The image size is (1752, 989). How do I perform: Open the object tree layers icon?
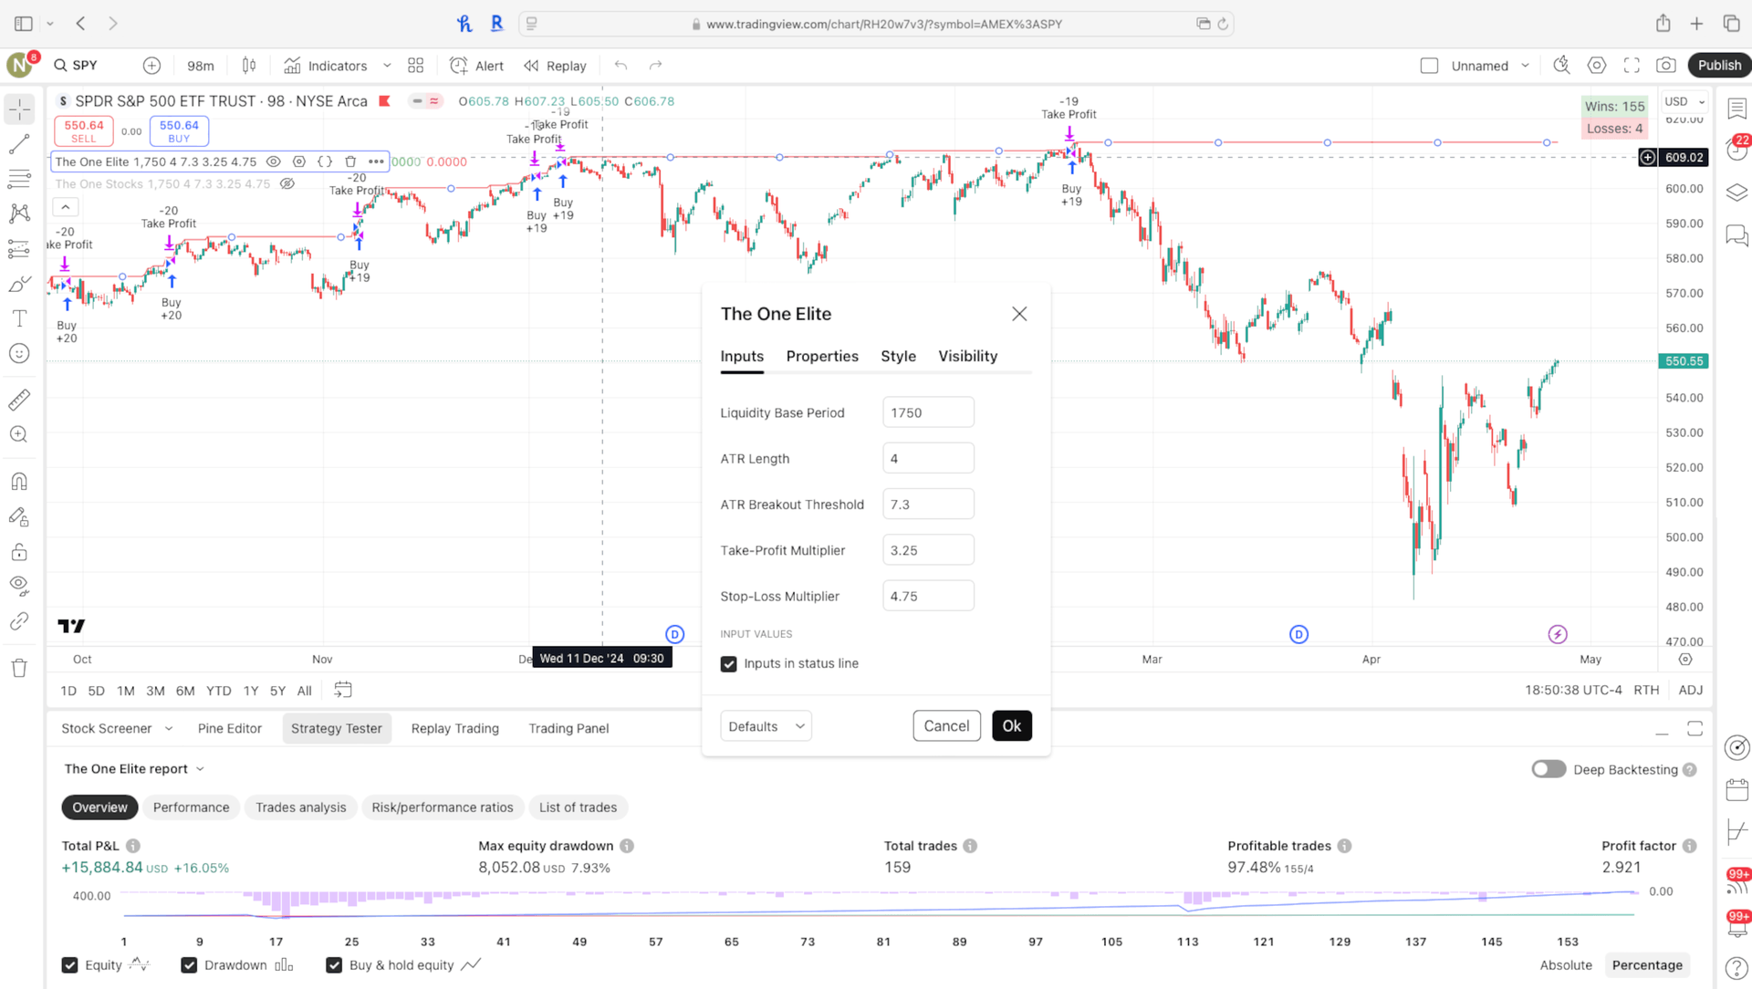point(1737,193)
